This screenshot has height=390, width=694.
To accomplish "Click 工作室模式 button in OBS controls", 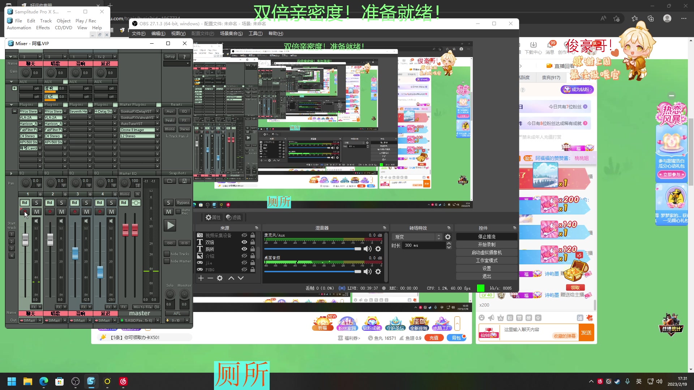I will pyautogui.click(x=487, y=261).
